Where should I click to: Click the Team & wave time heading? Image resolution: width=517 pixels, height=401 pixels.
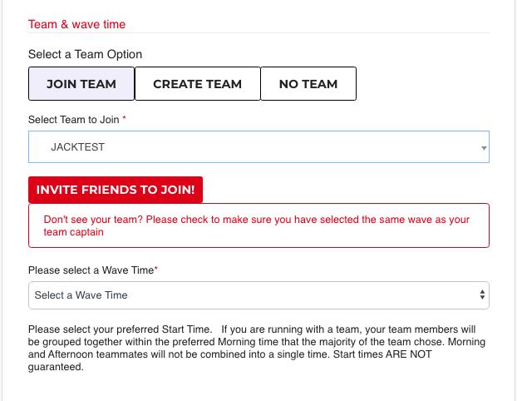click(76, 24)
